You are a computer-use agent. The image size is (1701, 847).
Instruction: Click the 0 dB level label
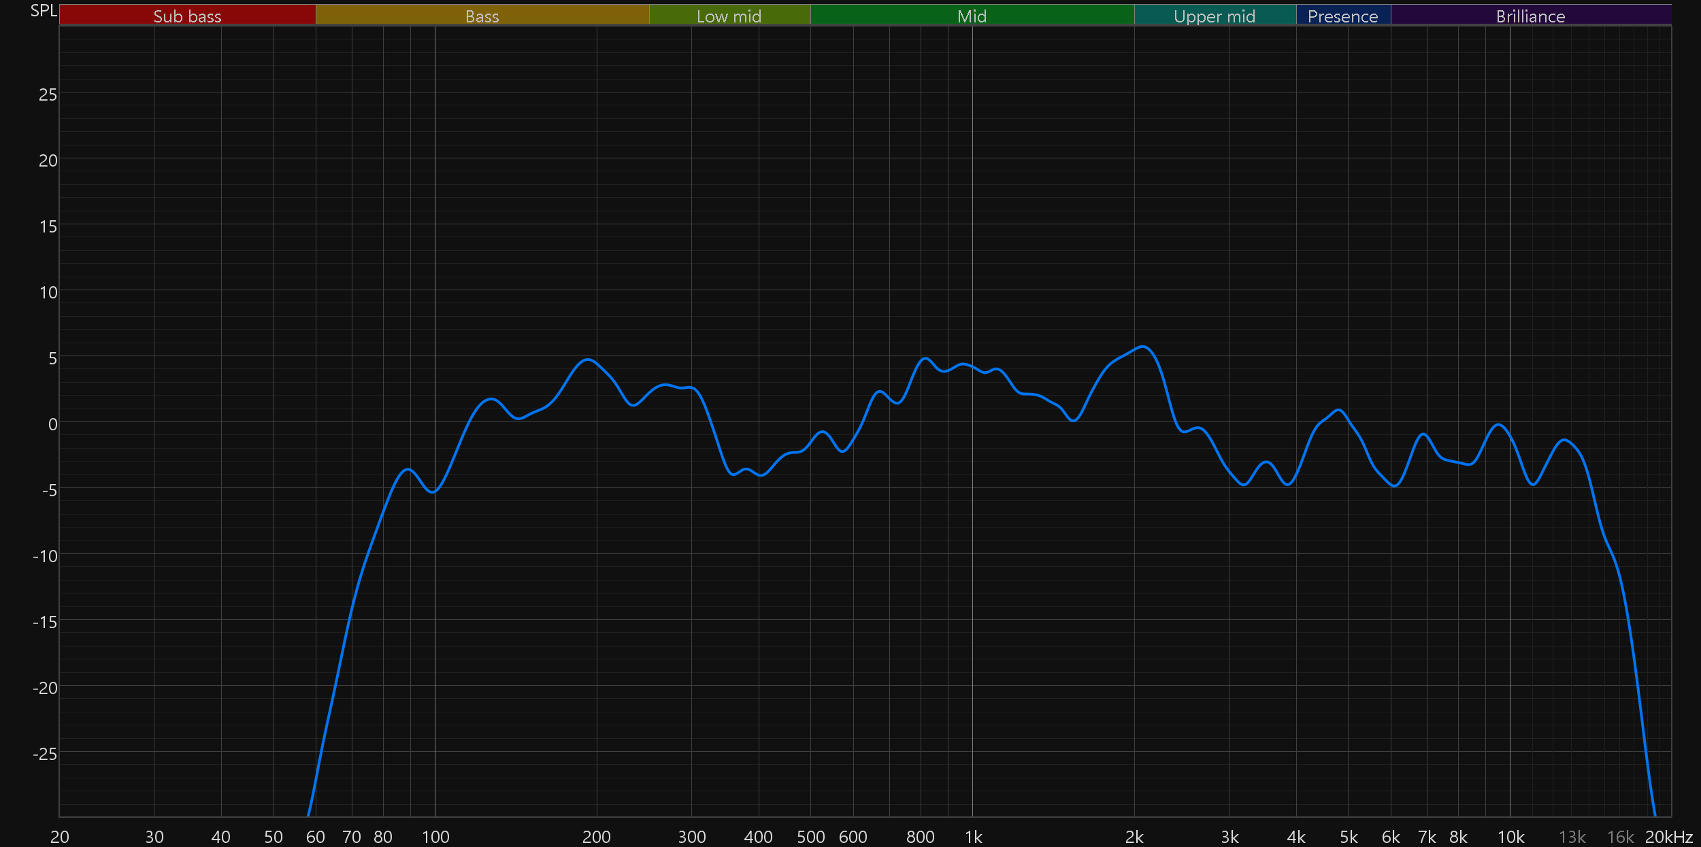coord(52,424)
